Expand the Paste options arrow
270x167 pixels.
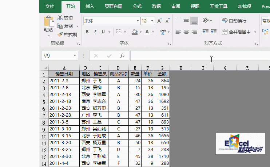[49, 36]
